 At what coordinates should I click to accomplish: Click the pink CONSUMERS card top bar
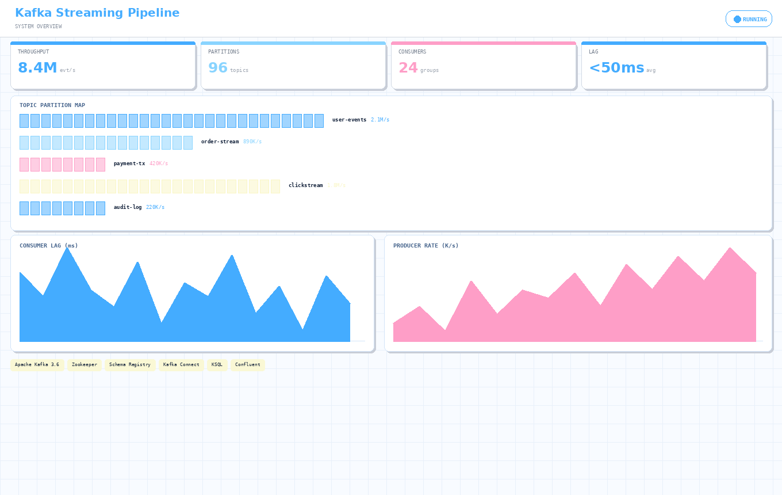pyautogui.click(x=484, y=43)
